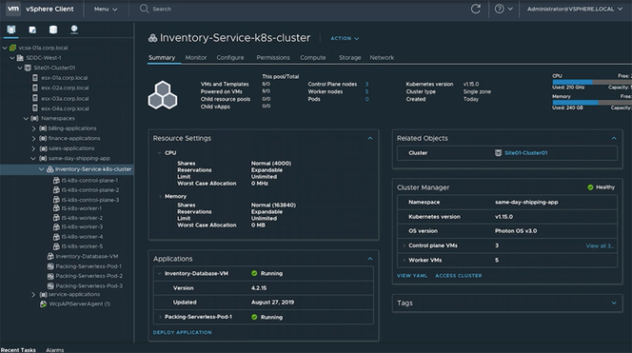Open the Menu dropdown
Image resolution: width=632 pixels, height=353 pixels.
tap(106, 9)
